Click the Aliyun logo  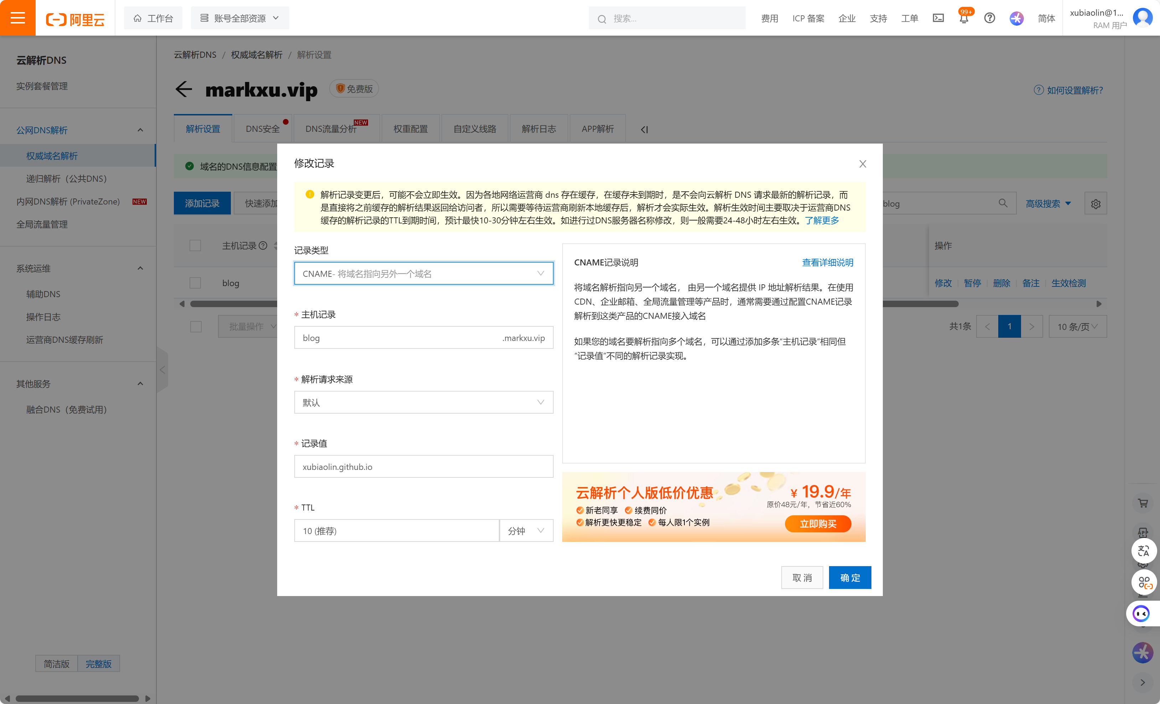[x=75, y=19]
